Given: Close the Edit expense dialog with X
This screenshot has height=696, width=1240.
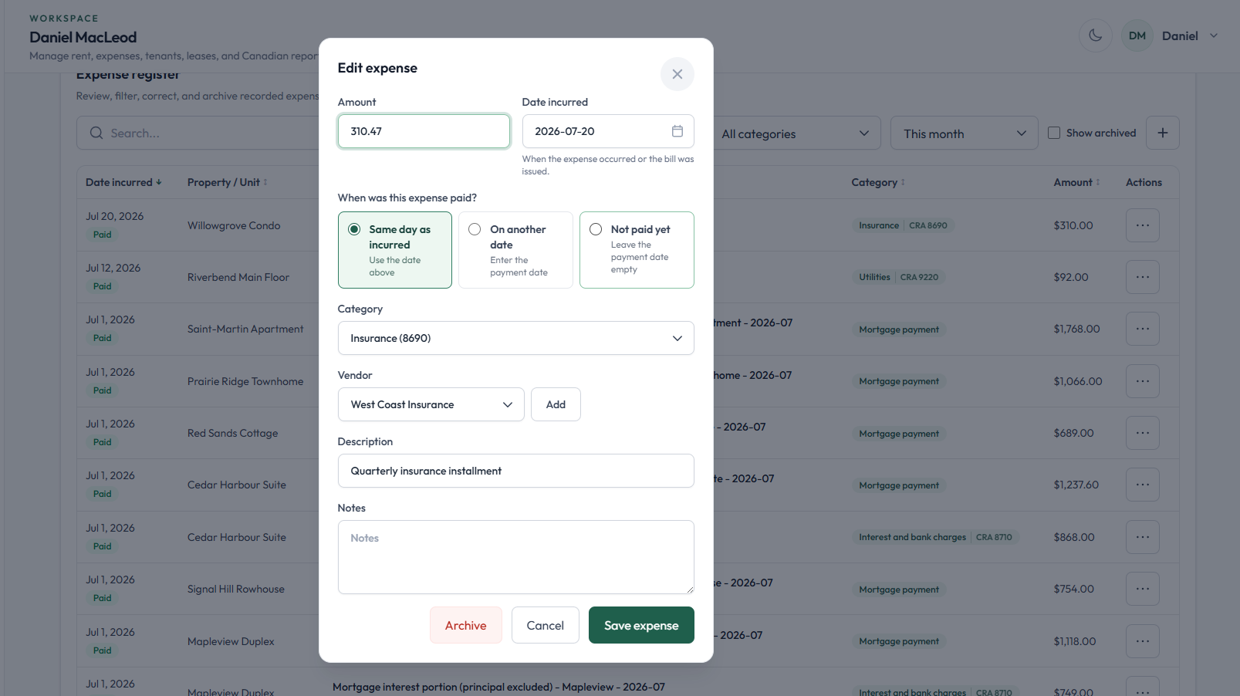Looking at the screenshot, I should (677, 74).
